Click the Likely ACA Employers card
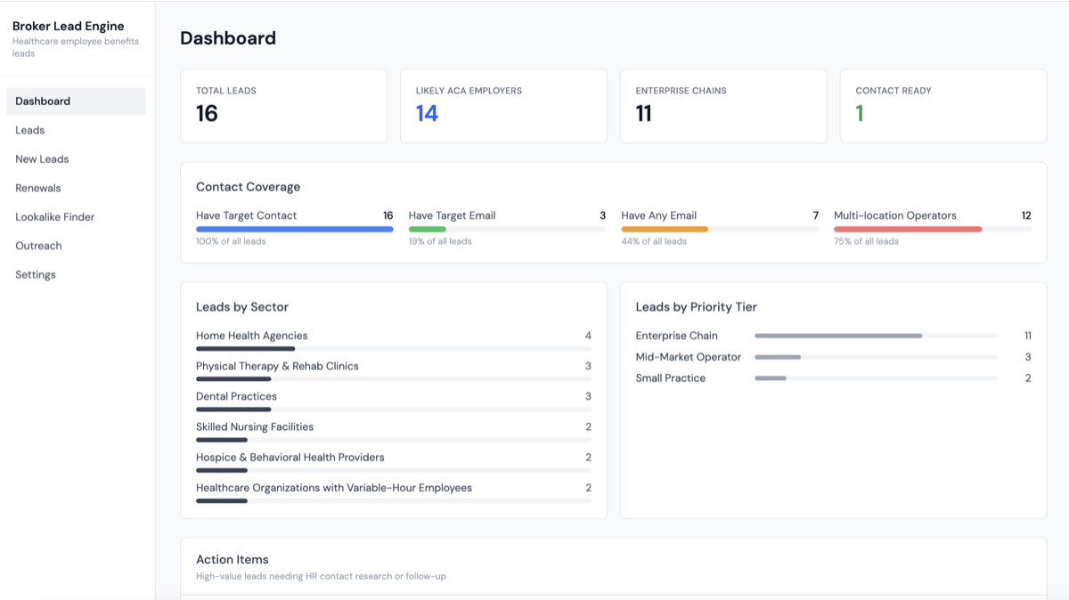This screenshot has width=1069, height=600. coord(503,106)
